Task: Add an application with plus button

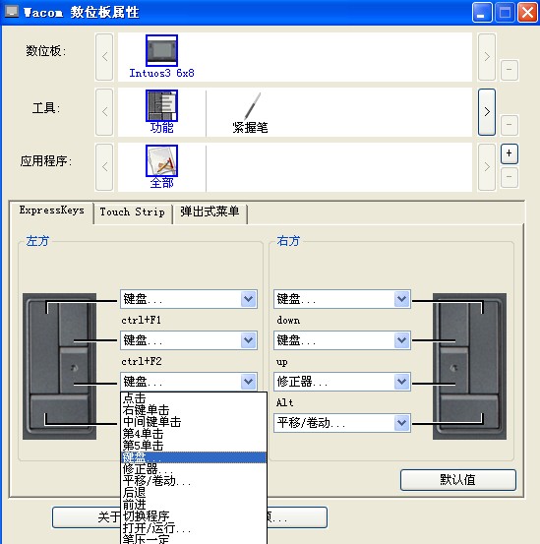Action: [510, 153]
